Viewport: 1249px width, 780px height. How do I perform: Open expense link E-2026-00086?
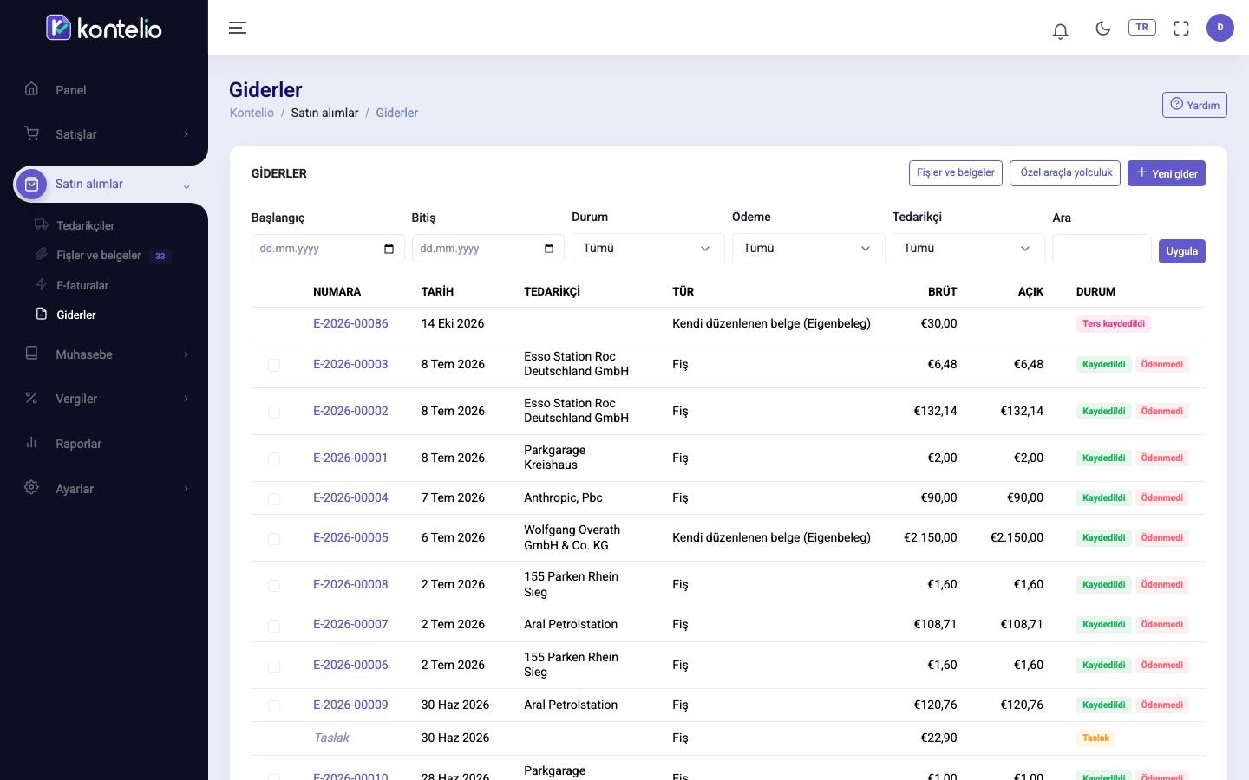pos(350,323)
